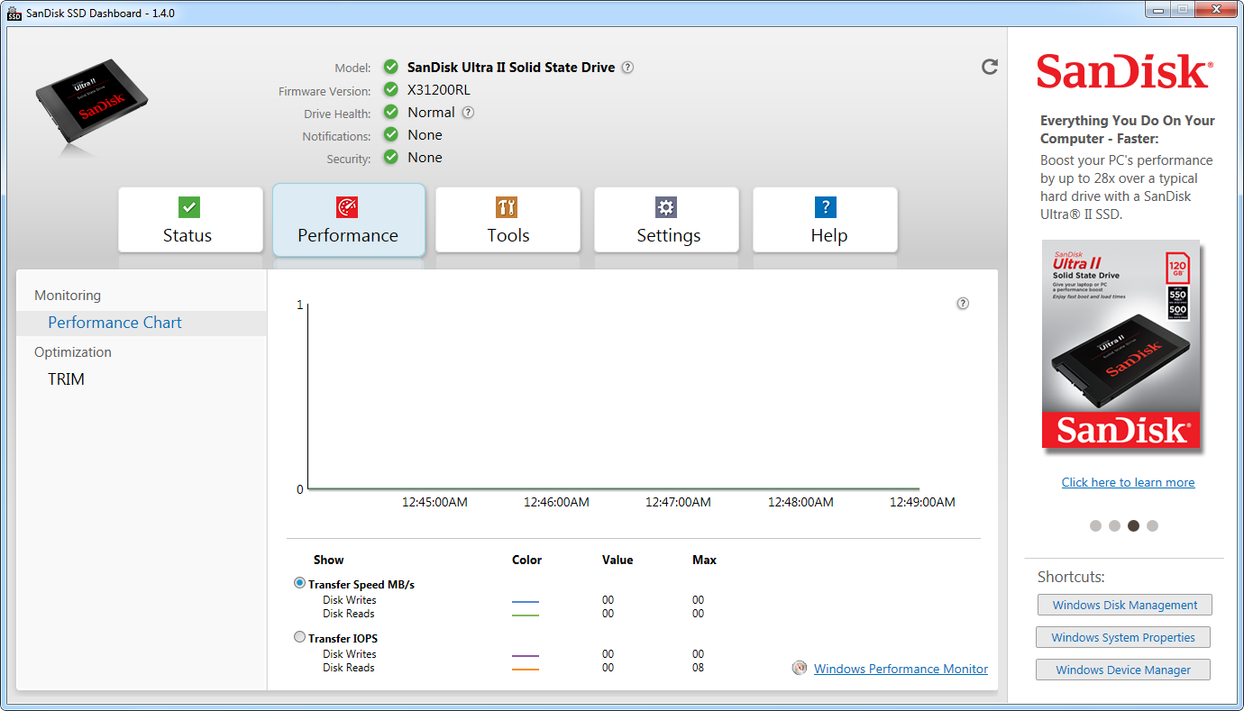The width and height of the screenshot is (1244, 711).
Task: Click the SanDisk Ultra II product ad image
Action: point(1121,343)
